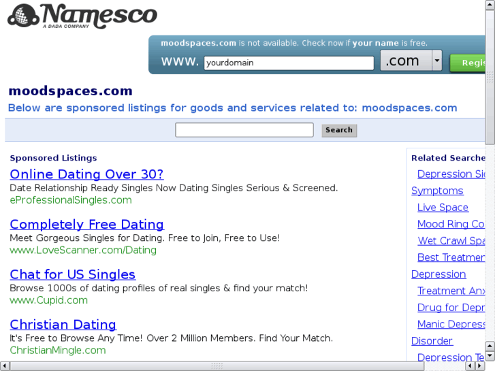Open Best Treatmen... related search

451,257
